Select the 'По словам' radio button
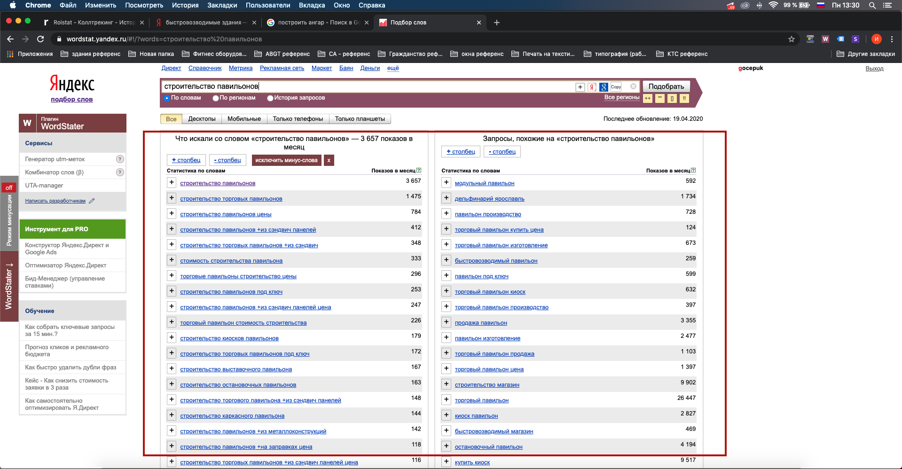 tap(167, 98)
